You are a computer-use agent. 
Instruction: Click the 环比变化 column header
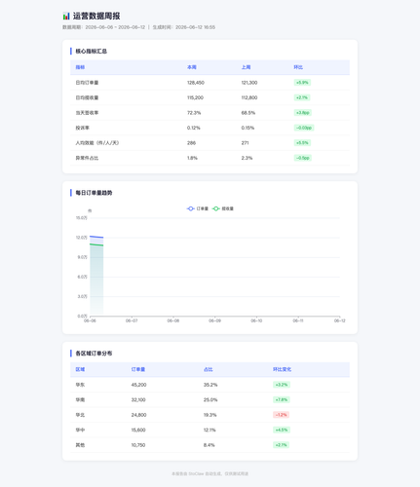(282, 369)
